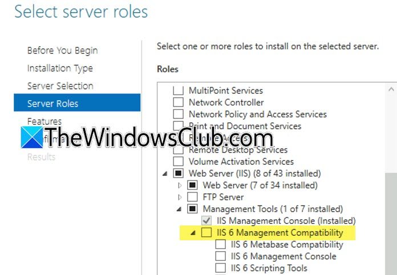Expand the FTP Server node

pyautogui.click(x=180, y=197)
